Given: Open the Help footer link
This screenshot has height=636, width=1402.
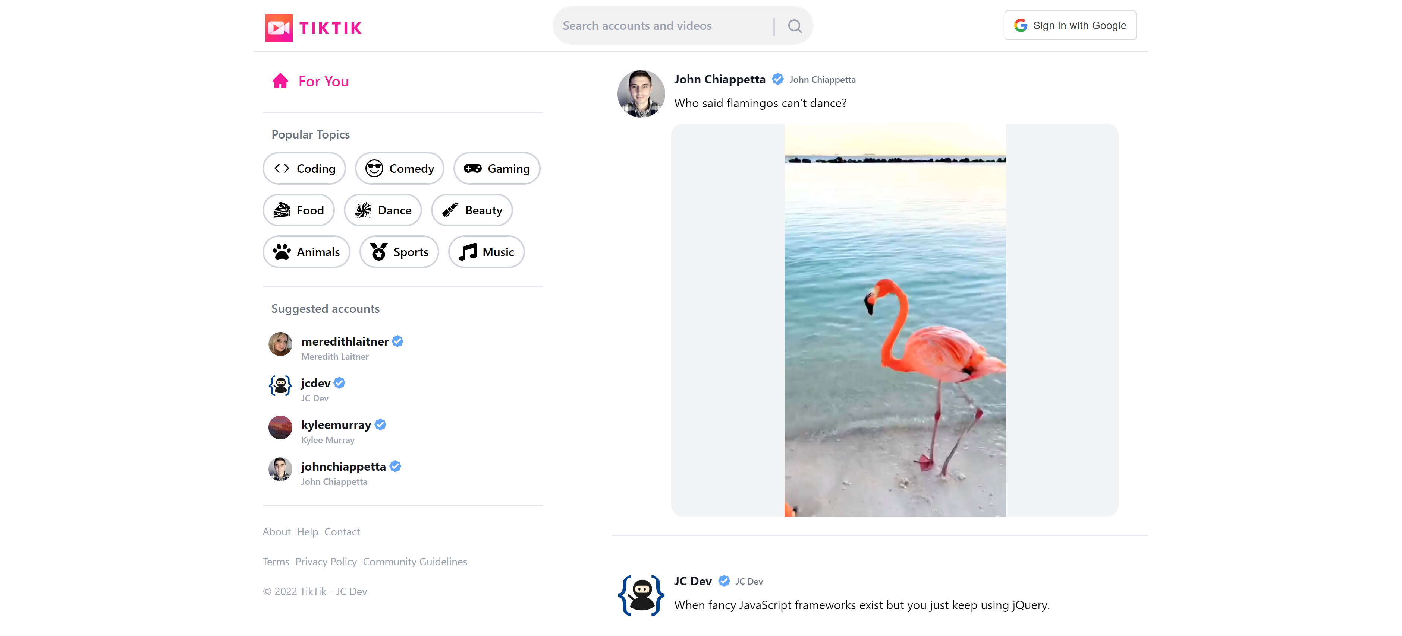Looking at the screenshot, I should pos(308,532).
